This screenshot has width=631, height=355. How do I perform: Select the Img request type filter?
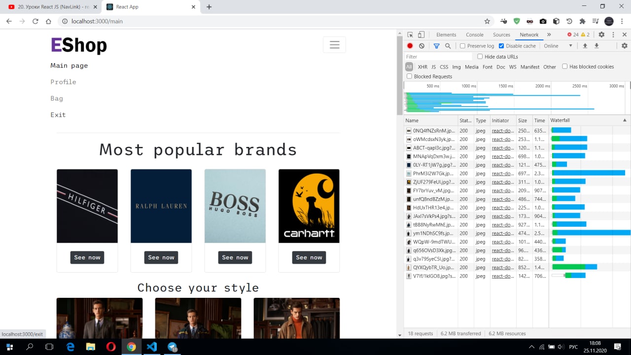pos(456,67)
